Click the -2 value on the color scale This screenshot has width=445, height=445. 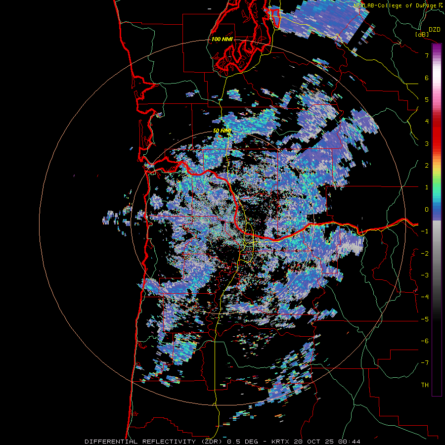(x=425, y=253)
